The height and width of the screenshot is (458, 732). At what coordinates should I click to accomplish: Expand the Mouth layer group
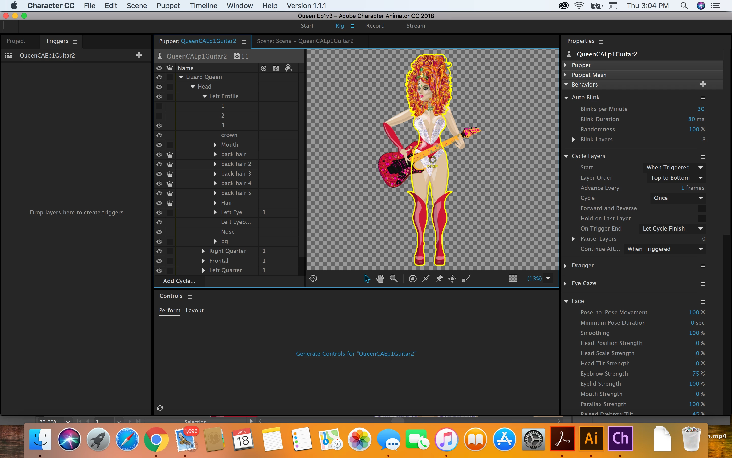pos(215,145)
